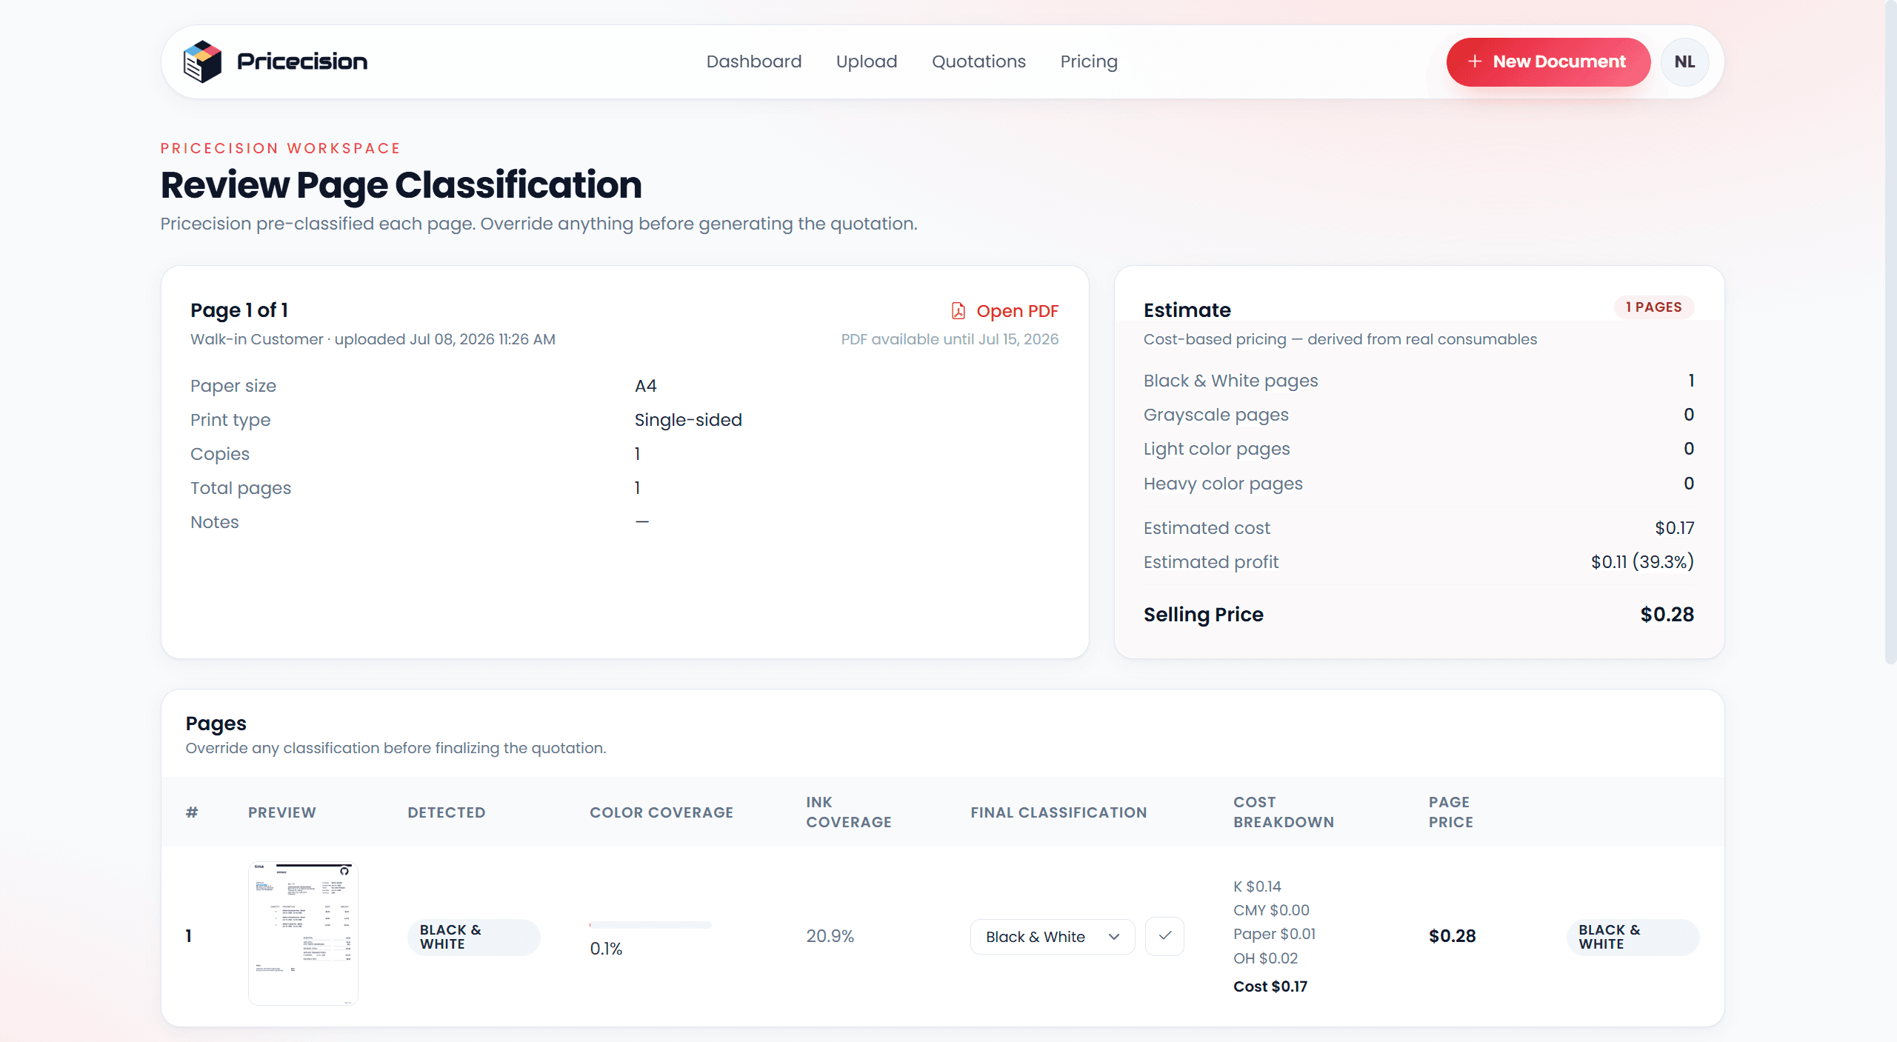This screenshot has width=1897, height=1042.
Task: Click the COLOR COVERAGE column header
Action: pos(661,812)
